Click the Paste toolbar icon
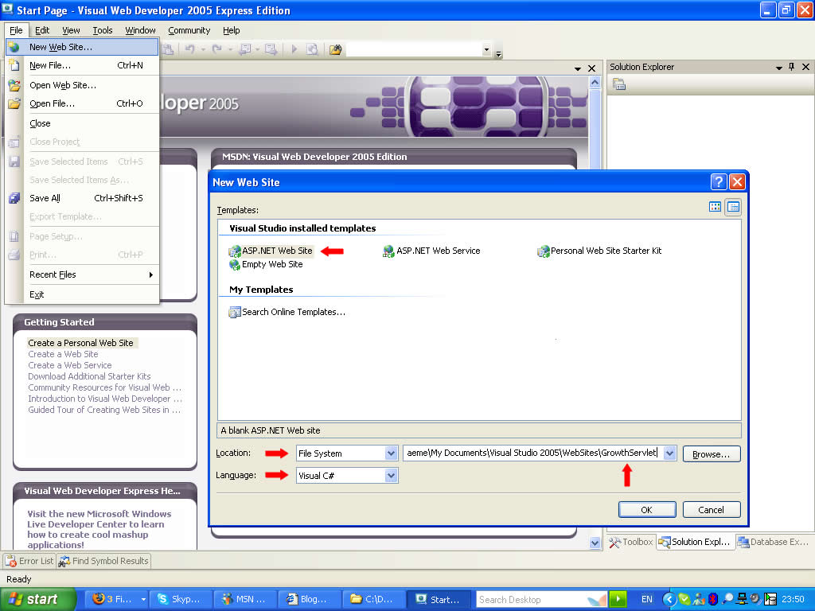Image resolution: width=815 pixels, height=611 pixels. [167, 49]
